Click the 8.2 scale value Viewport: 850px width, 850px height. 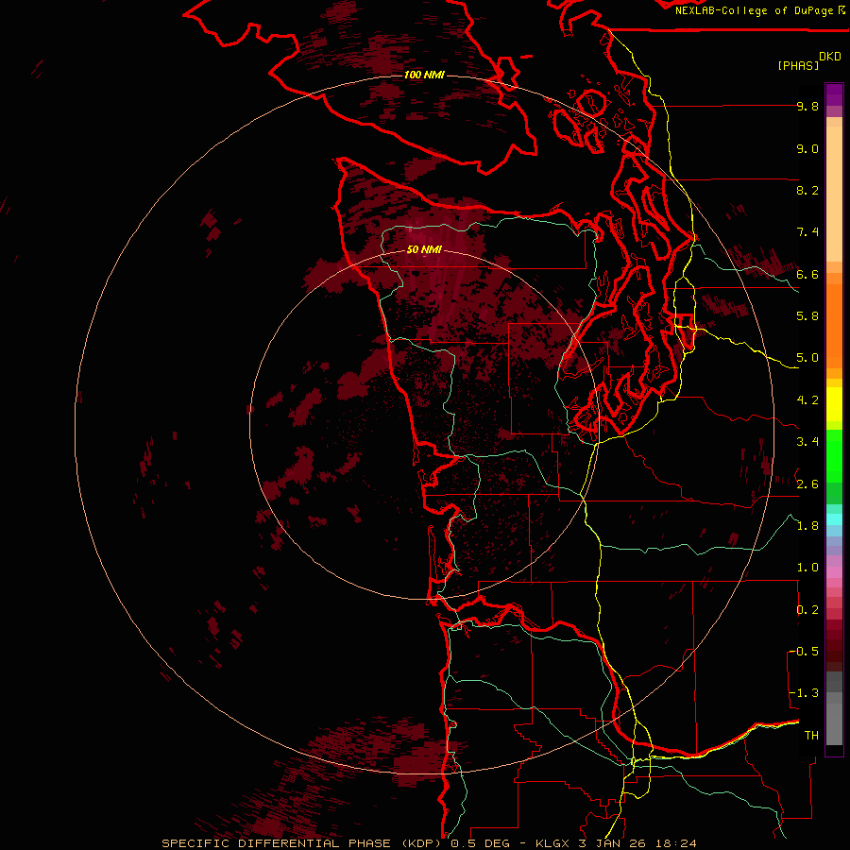click(807, 191)
